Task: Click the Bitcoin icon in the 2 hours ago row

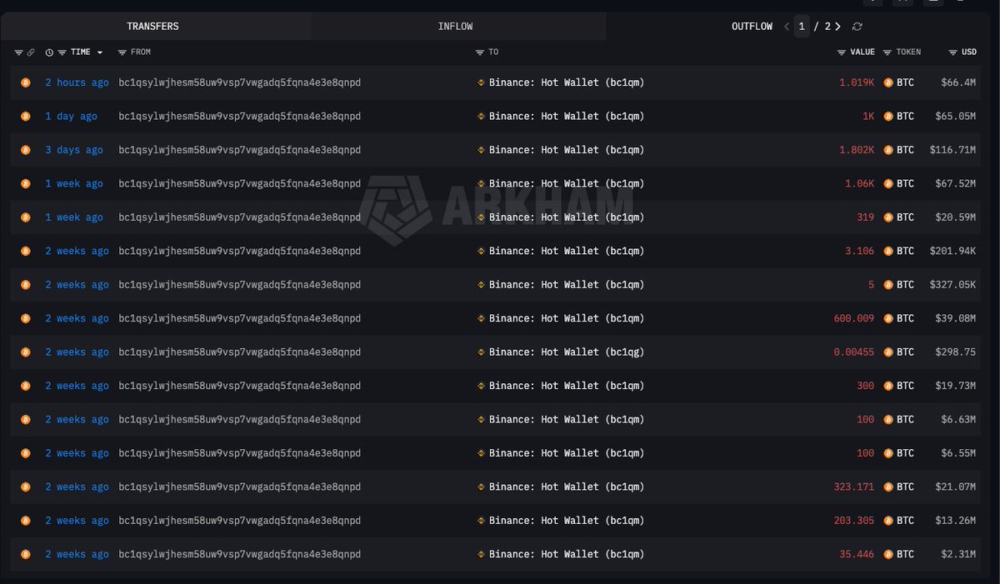Action: pyautogui.click(x=25, y=82)
